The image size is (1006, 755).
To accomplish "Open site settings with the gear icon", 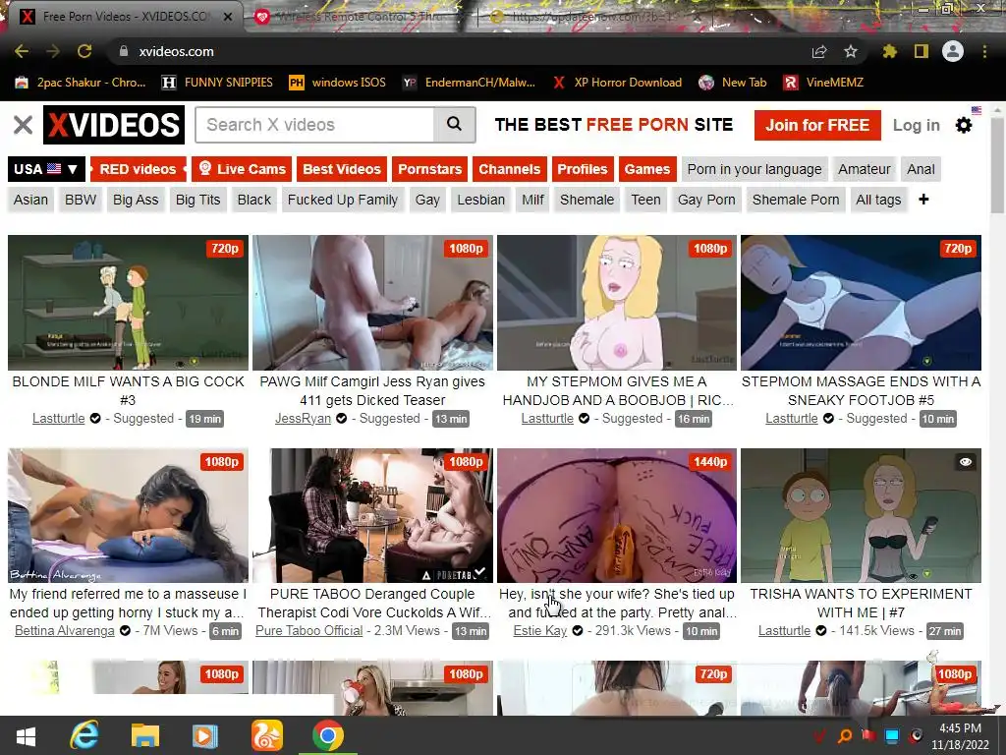I will point(964,125).
